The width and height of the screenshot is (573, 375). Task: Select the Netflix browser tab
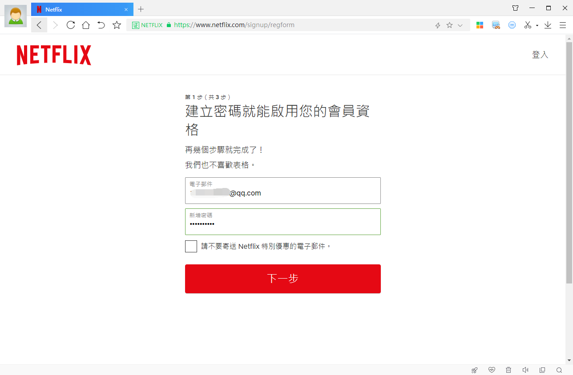point(82,9)
